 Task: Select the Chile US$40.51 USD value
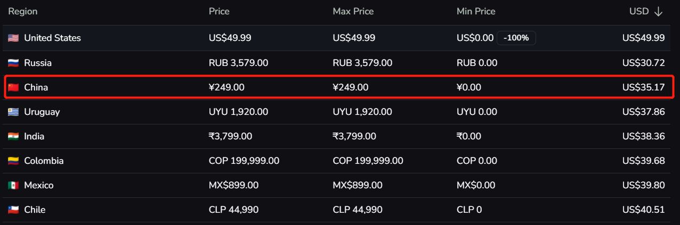click(x=643, y=210)
